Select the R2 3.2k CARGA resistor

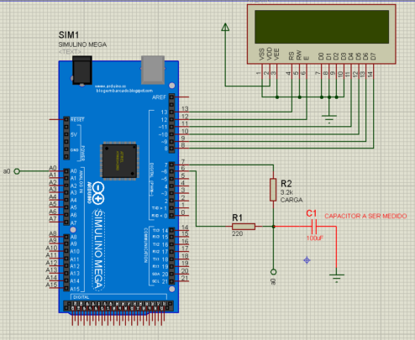click(273, 190)
